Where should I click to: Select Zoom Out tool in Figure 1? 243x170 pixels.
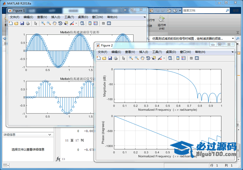[49, 23]
